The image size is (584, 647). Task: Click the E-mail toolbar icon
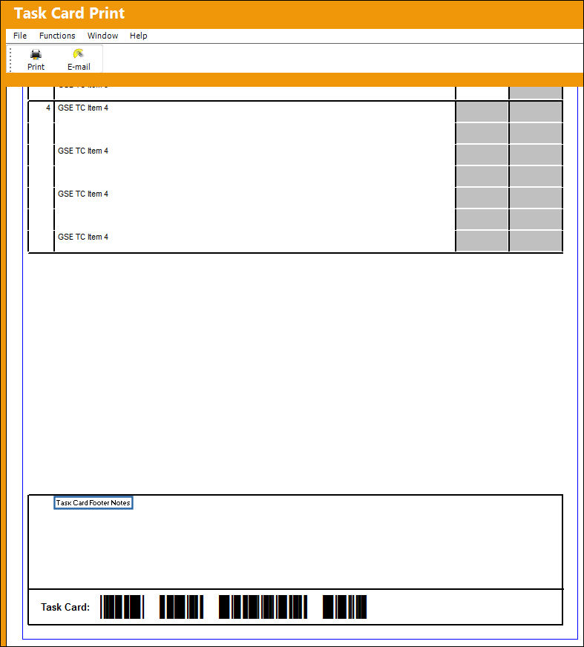tap(79, 54)
